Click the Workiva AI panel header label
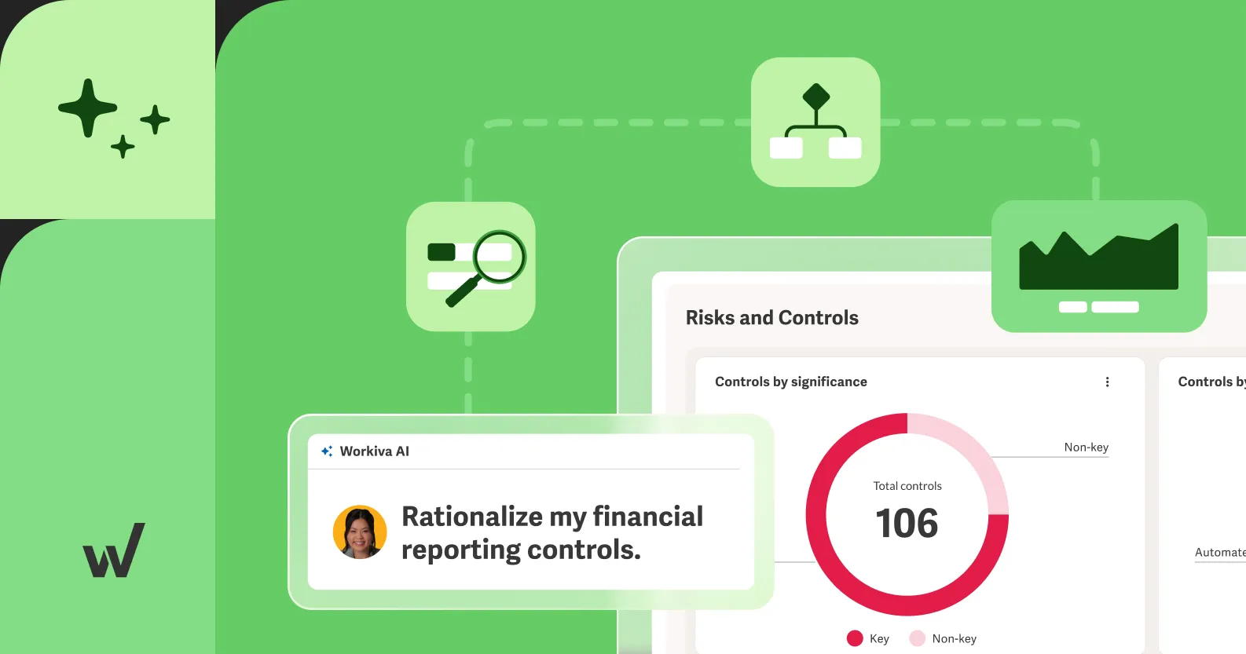This screenshot has height=654, width=1246. 375,451
